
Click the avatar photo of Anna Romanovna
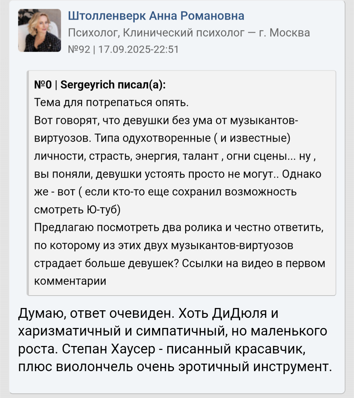39,30
